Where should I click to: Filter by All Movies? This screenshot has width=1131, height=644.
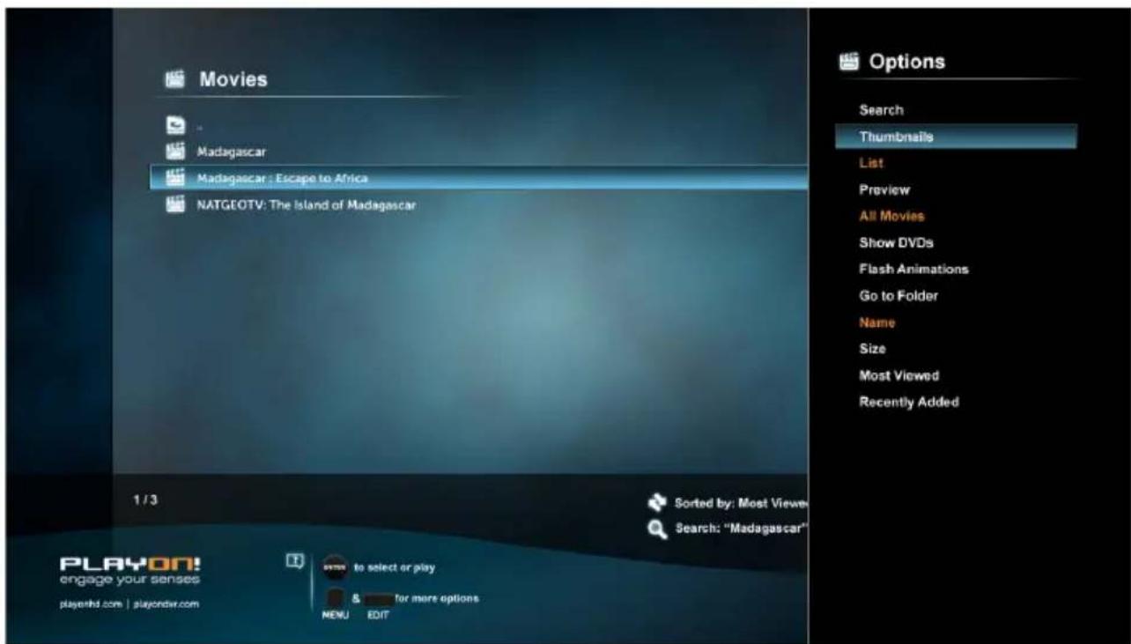tap(891, 216)
